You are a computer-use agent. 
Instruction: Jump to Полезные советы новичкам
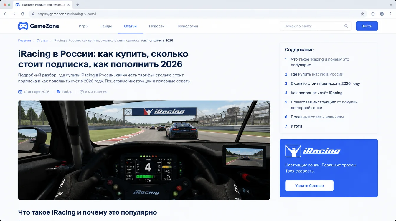click(x=317, y=117)
